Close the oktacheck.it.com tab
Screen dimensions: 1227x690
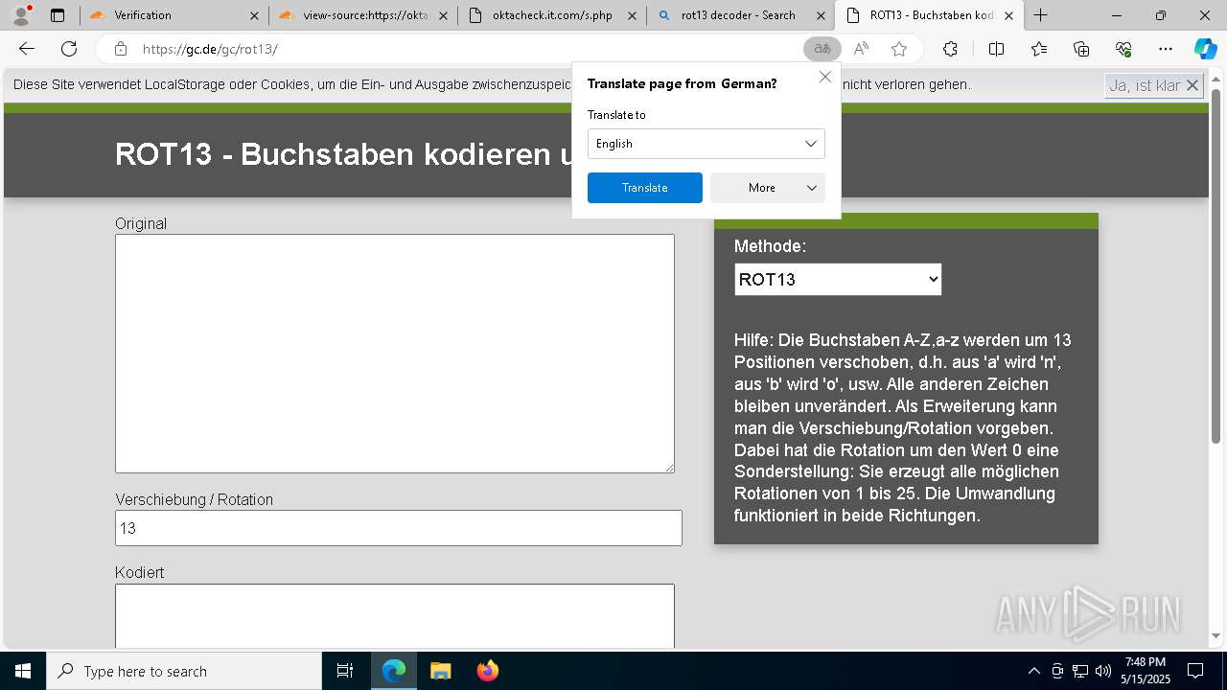pyautogui.click(x=632, y=15)
